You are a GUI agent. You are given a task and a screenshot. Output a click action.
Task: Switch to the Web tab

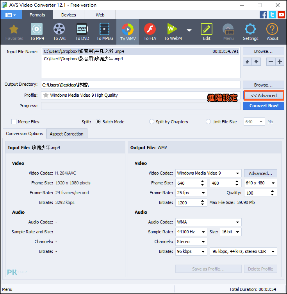point(100,15)
